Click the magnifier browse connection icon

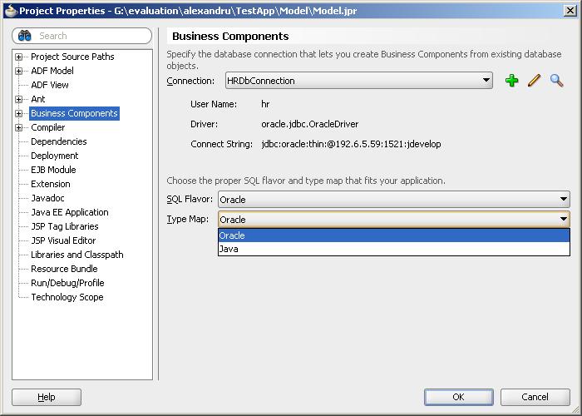pyautogui.click(x=556, y=80)
